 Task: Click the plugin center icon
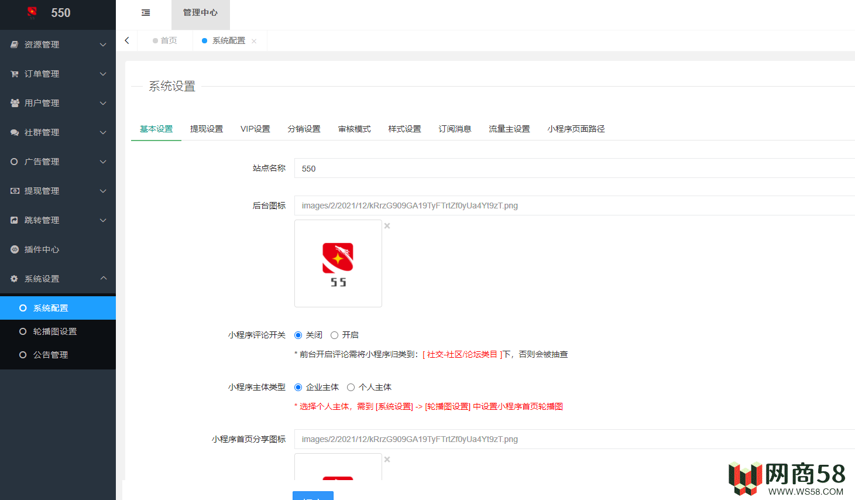15,249
